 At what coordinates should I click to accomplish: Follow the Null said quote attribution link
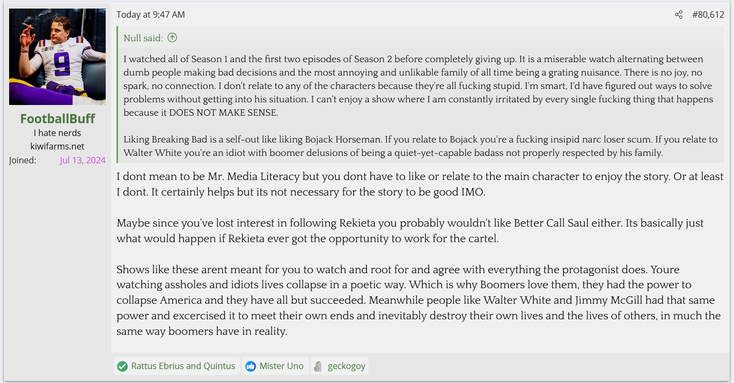pos(143,37)
